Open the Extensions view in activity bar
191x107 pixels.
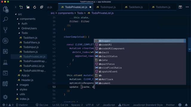coord(5,51)
